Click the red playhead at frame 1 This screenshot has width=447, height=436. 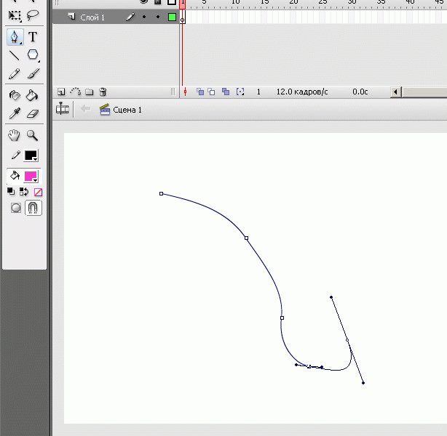(x=183, y=4)
